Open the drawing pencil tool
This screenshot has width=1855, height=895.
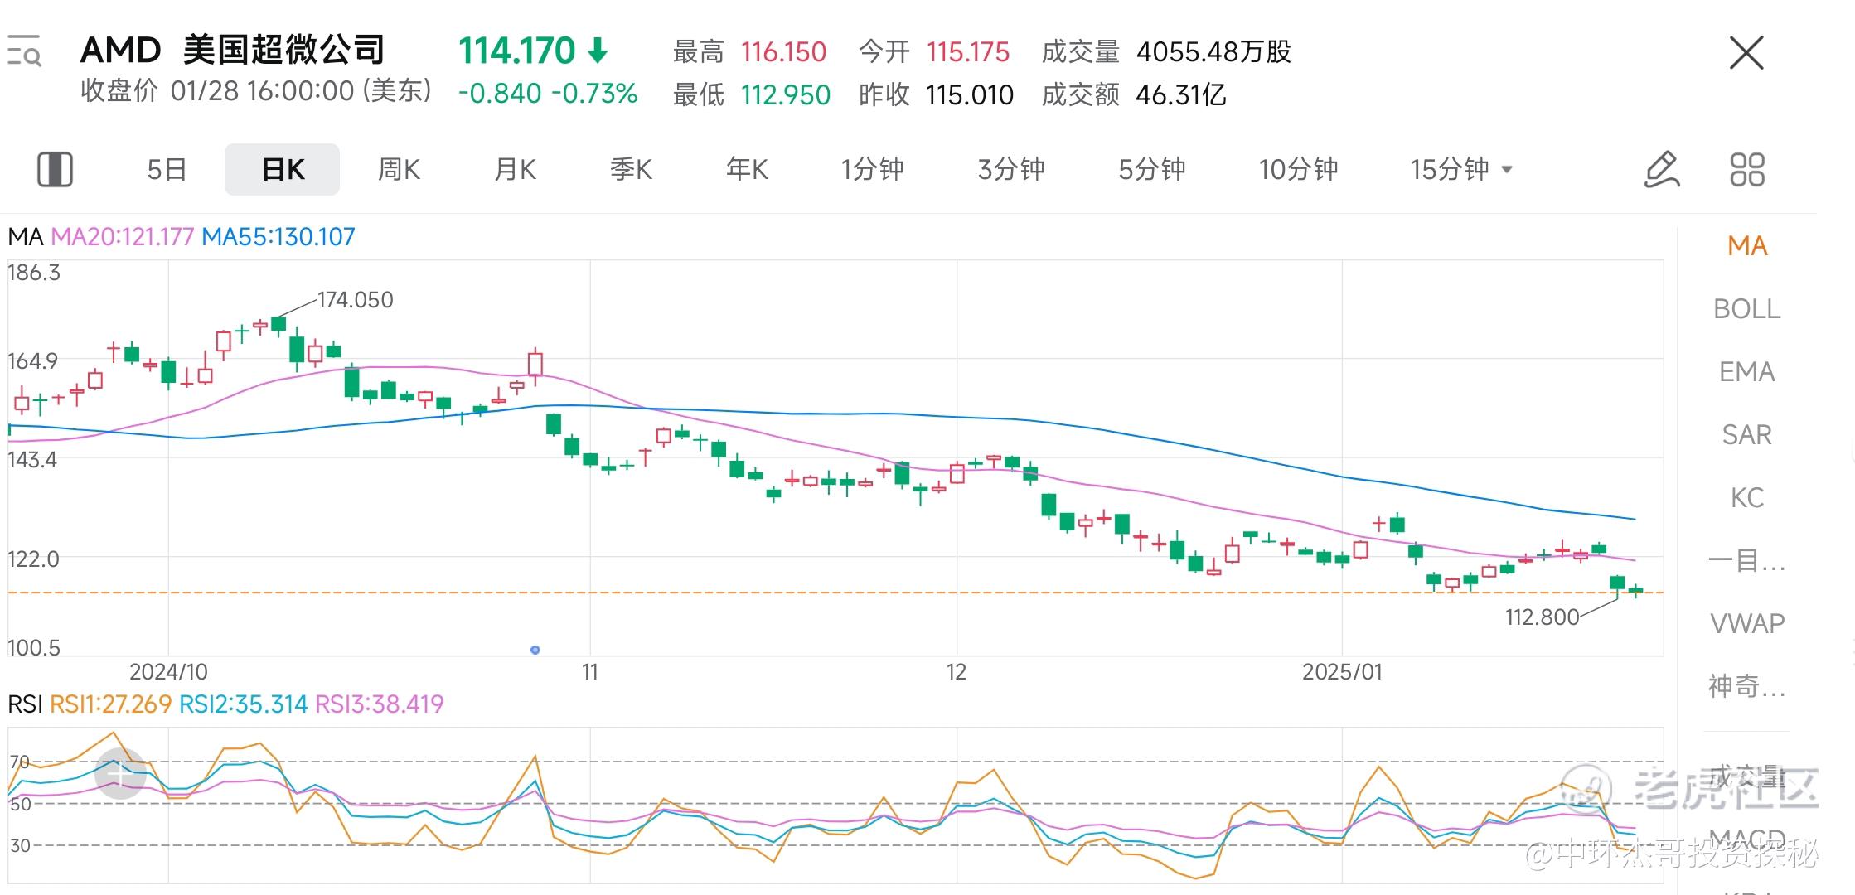1662,169
